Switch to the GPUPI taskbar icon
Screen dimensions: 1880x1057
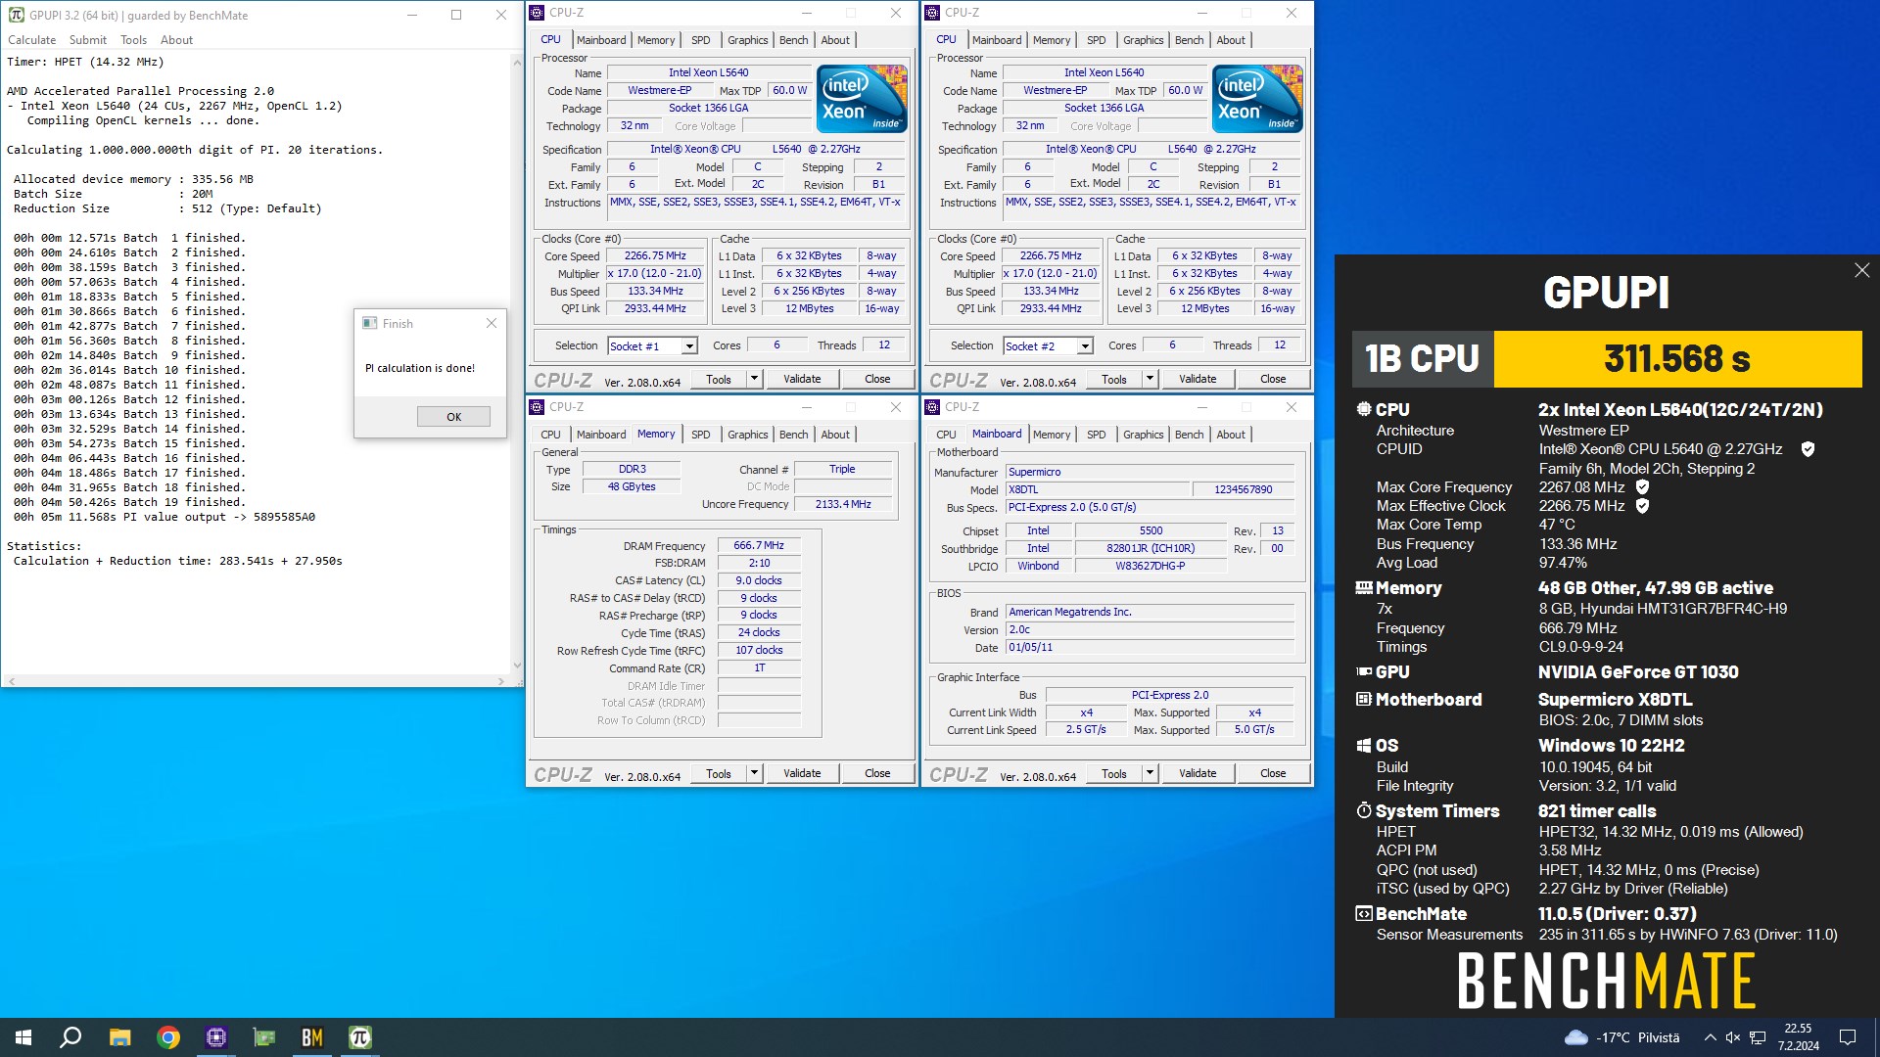point(360,1037)
